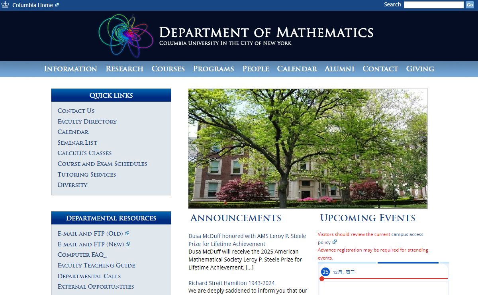Open the Diversity link

coord(72,185)
